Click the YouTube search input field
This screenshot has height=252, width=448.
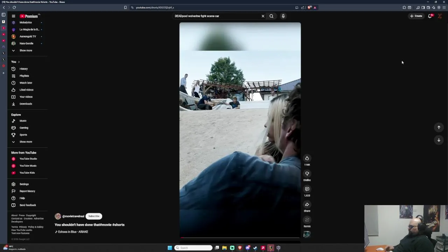(x=217, y=16)
